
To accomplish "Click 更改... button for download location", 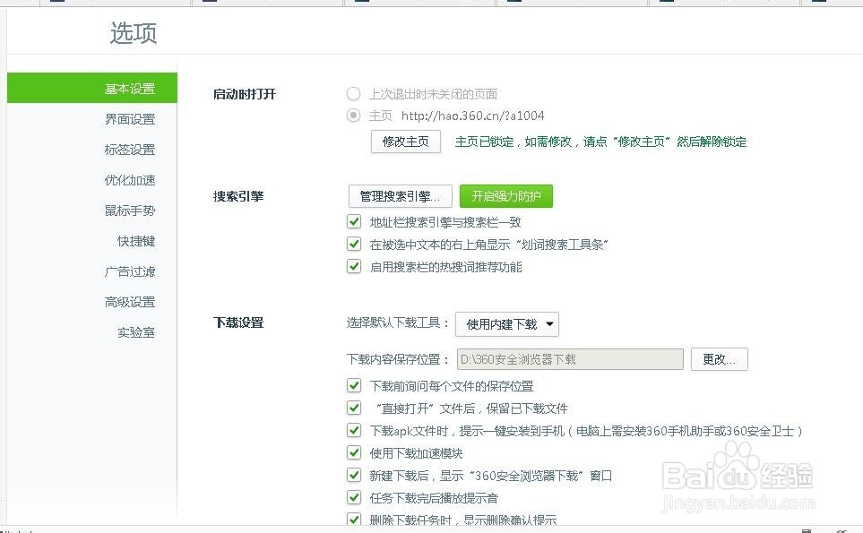I will coord(720,359).
